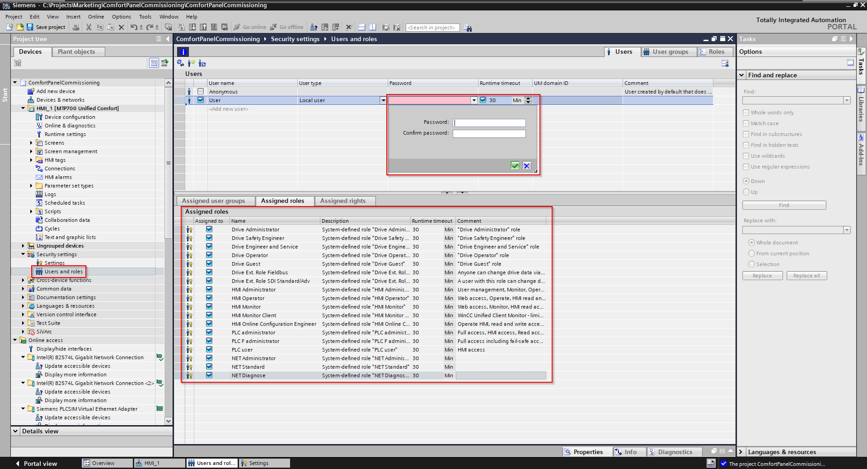Expand Ungrouped devices node
Screen dimensions: 867x469
(x=23, y=246)
